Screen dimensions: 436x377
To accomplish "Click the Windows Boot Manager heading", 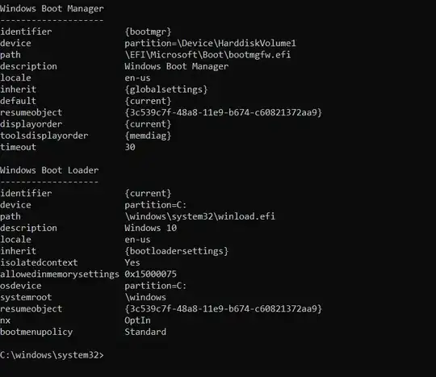I will (x=52, y=9).
